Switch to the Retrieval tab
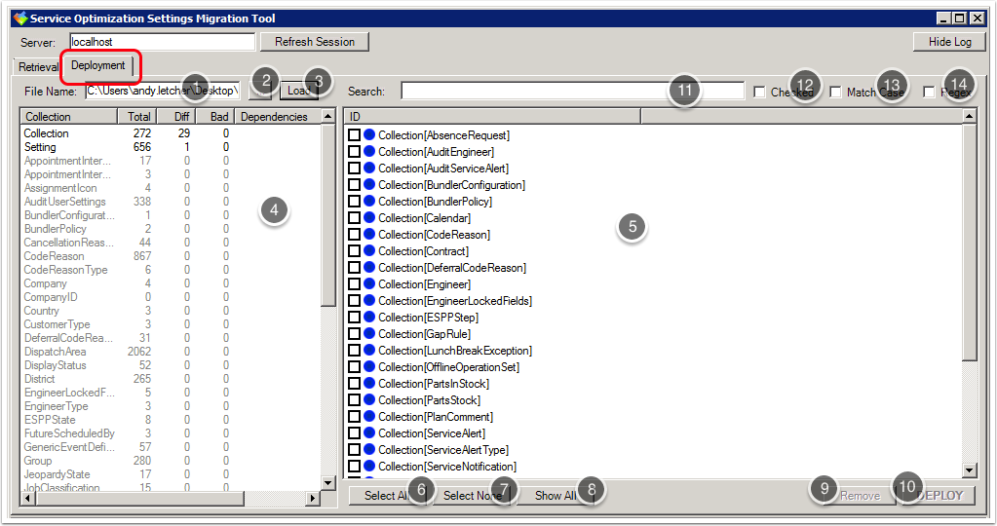Screen dimensions: 997x526 click(x=38, y=67)
